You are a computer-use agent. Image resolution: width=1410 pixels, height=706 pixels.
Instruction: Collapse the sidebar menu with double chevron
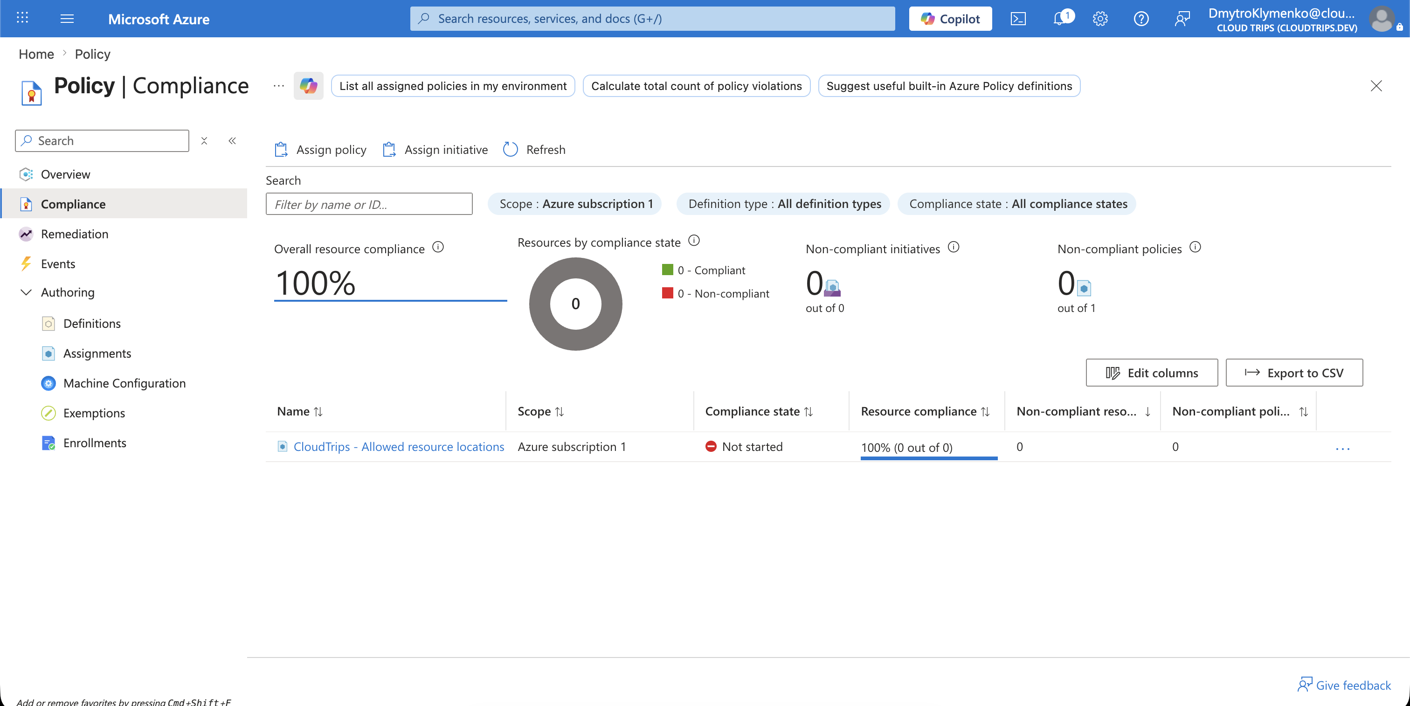[232, 141]
